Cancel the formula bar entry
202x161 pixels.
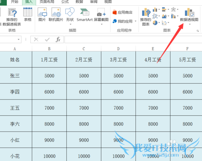coord(36,40)
